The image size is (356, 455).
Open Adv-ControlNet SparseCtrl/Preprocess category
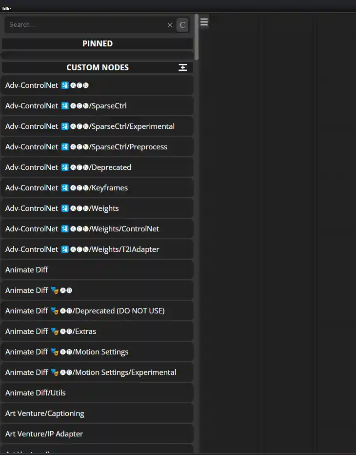pos(97,147)
